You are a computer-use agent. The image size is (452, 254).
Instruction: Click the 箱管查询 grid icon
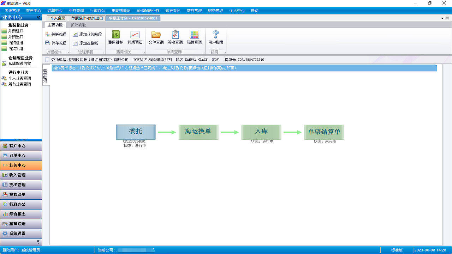(x=194, y=35)
